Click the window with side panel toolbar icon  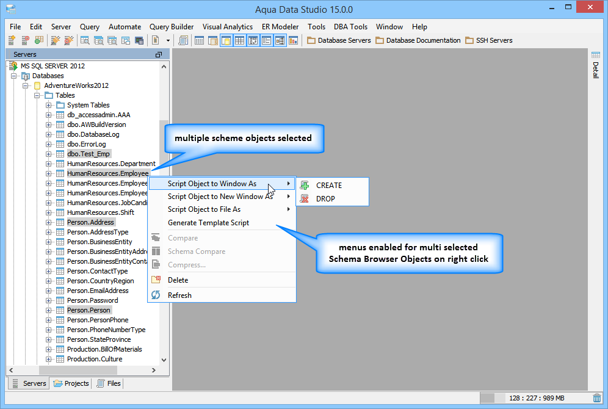pos(213,40)
